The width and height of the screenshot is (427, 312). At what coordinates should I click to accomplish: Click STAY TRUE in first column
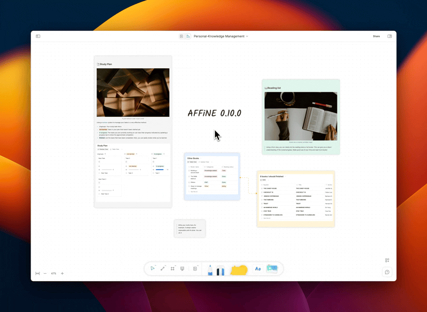tap(267, 211)
